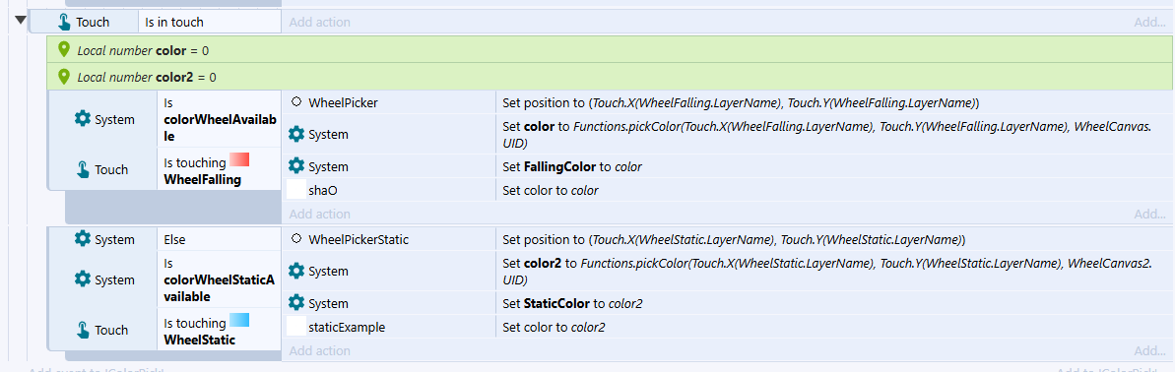The image size is (1175, 372).
Task: Select 'Set color to pickColor' WheelCanvas action
Action: (833, 135)
